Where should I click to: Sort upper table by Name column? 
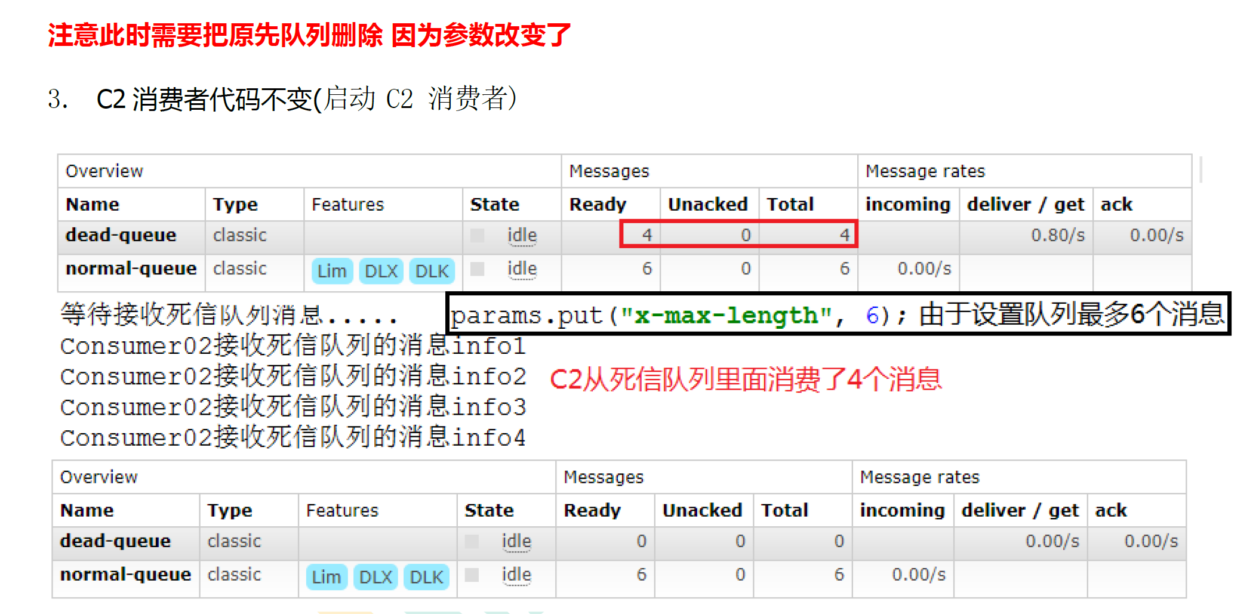(93, 205)
